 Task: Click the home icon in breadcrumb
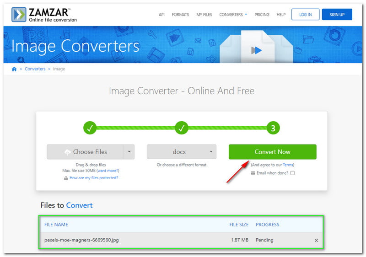pyautogui.click(x=14, y=69)
